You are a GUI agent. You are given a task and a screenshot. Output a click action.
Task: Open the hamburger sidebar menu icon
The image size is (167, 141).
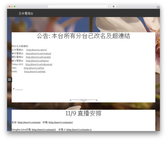pos(10,80)
